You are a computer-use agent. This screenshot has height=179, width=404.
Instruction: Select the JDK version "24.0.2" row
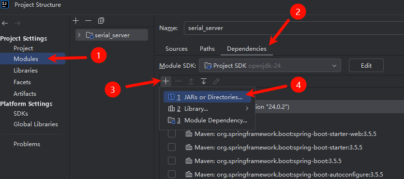point(329,106)
